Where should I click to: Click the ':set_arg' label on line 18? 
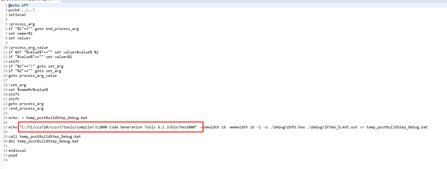pos(17,85)
